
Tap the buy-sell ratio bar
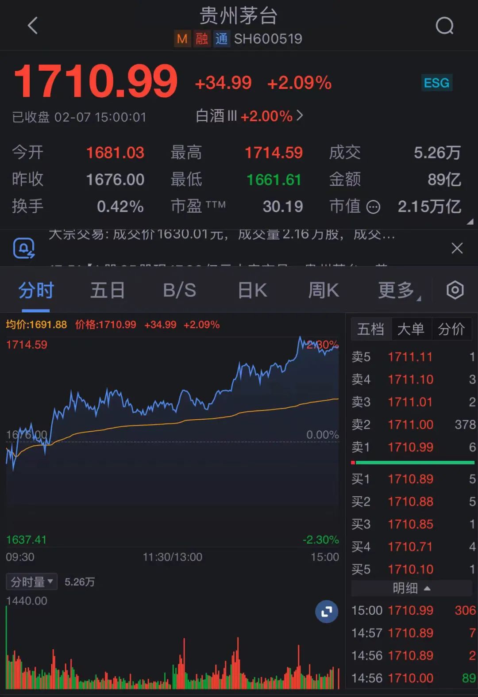[x=412, y=463]
